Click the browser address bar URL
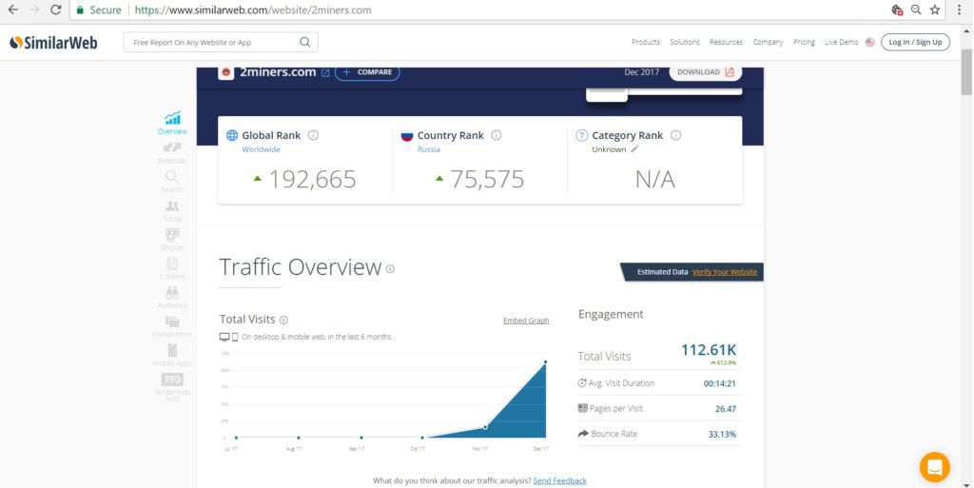The width and height of the screenshot is (974, 488). click(253, 10)
